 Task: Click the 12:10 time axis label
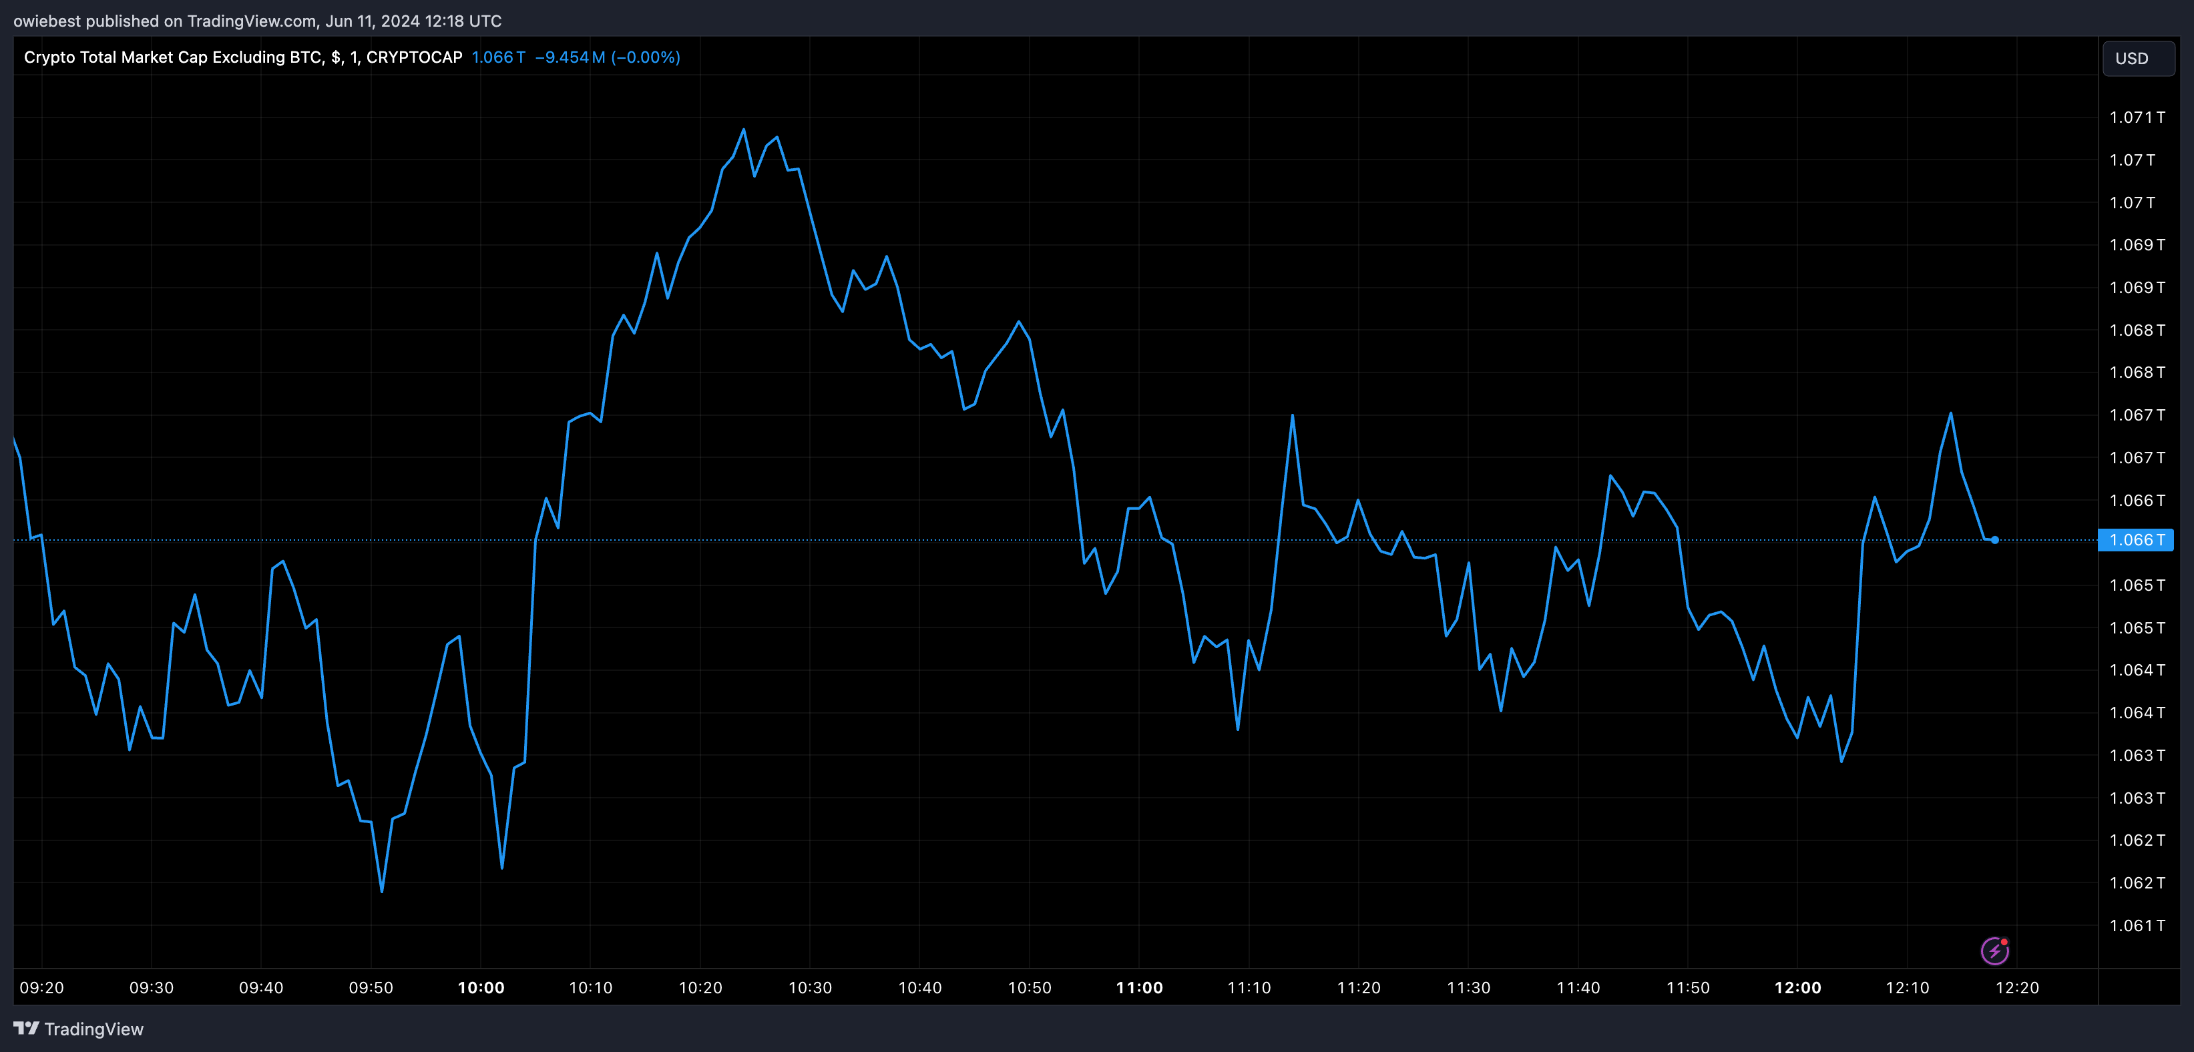tap(1908, 987)
